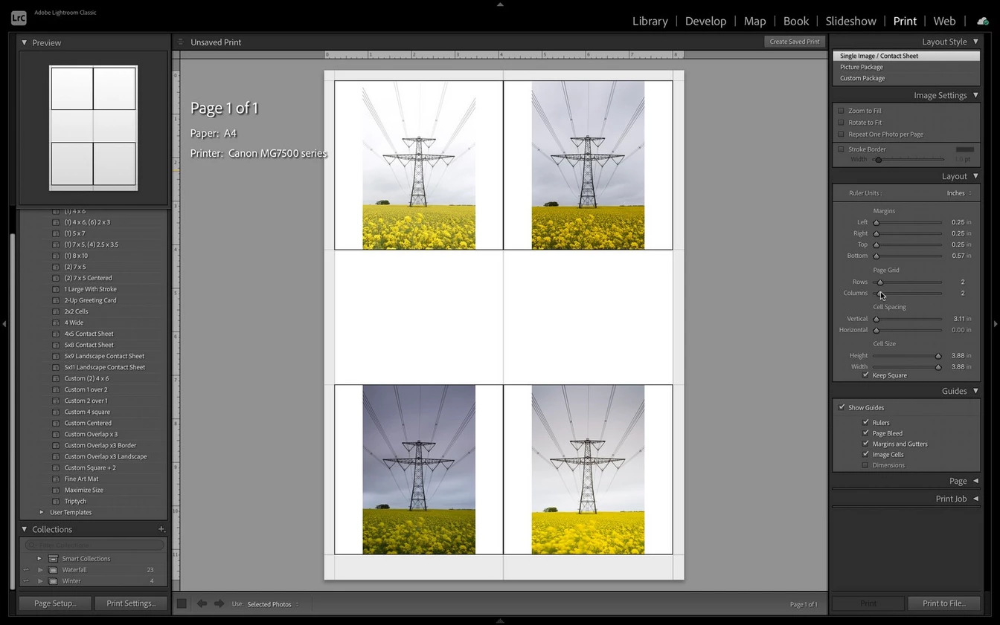1000x625 pixels.
Task: Go to previous page with left arrow
Action: [202, 603]
